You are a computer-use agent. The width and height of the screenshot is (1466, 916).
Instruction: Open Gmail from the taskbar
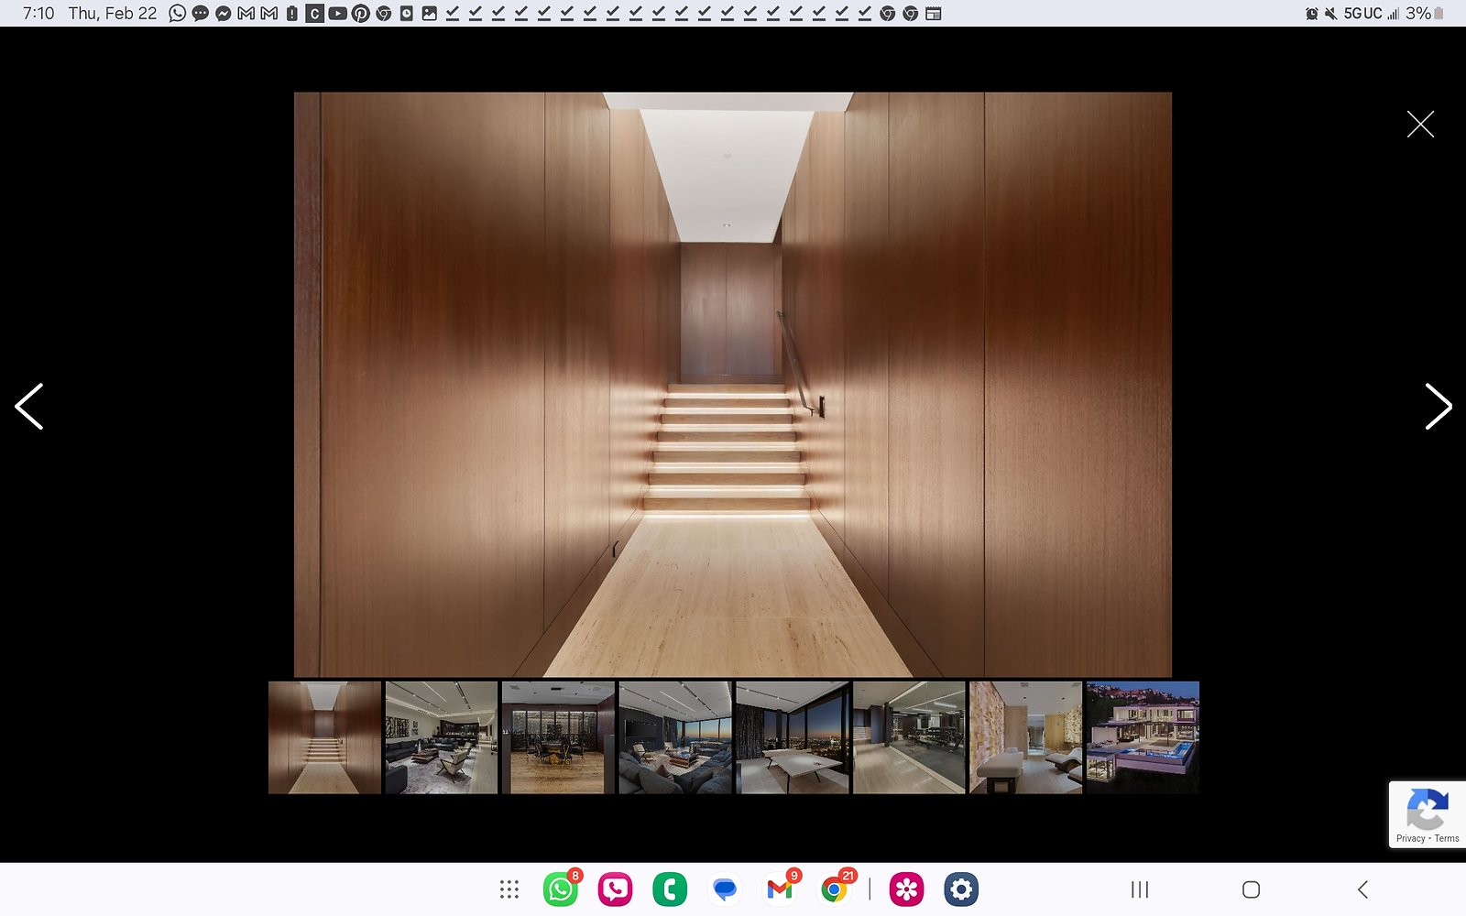(x=780, y=889)
